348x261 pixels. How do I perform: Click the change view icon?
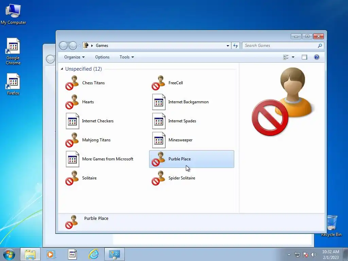(286, 57)
